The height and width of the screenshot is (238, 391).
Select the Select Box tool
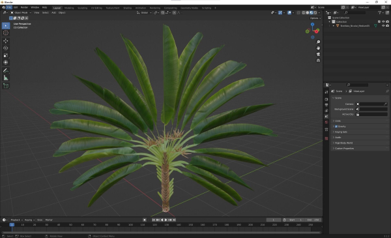(x=6, y=25)
